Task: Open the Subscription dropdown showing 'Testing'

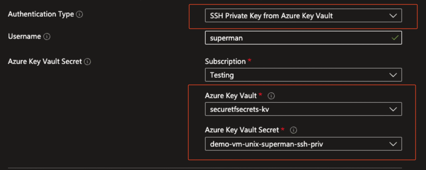Action: point(303,75)
